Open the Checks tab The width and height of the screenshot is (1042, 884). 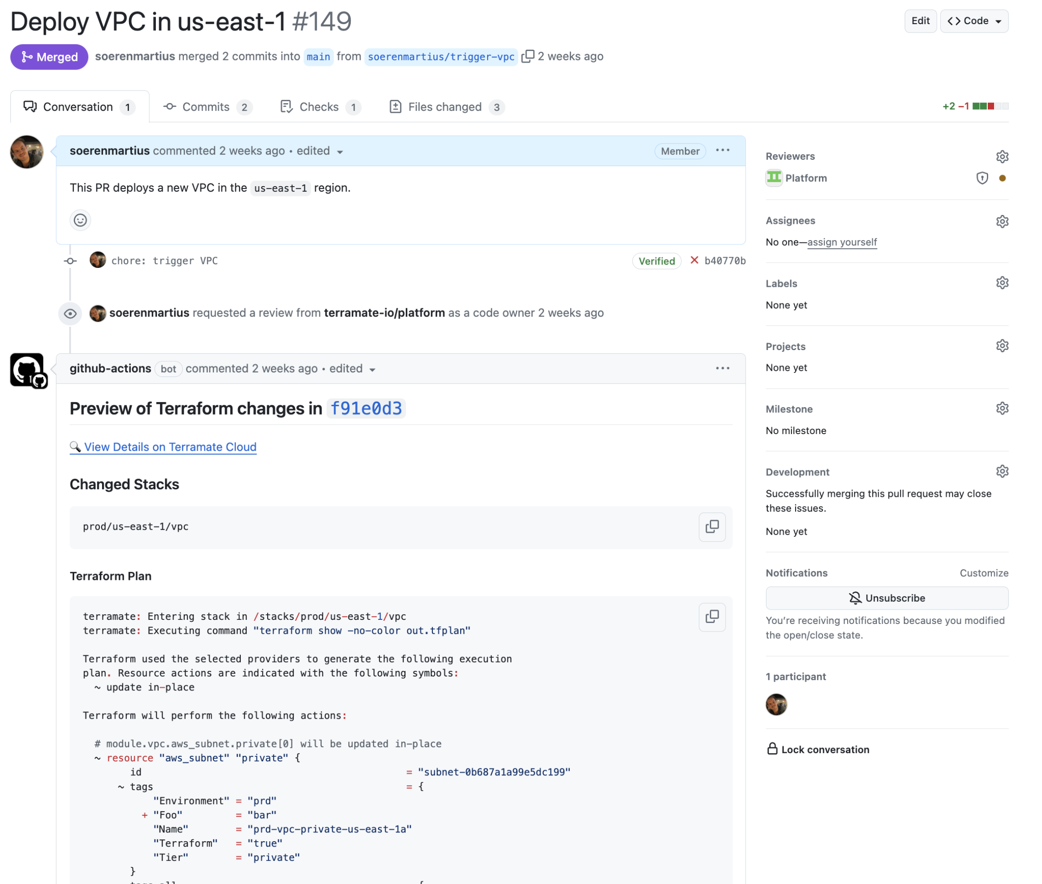(x=319, y=106)
